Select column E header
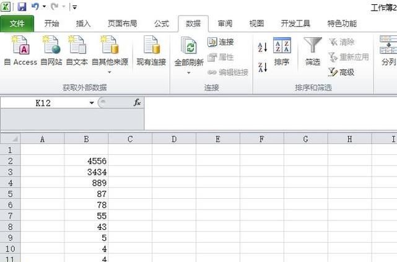This screenshot has width=397, height=262. [218, 139]
